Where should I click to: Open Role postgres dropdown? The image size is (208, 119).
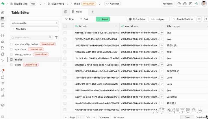point(159,19)
